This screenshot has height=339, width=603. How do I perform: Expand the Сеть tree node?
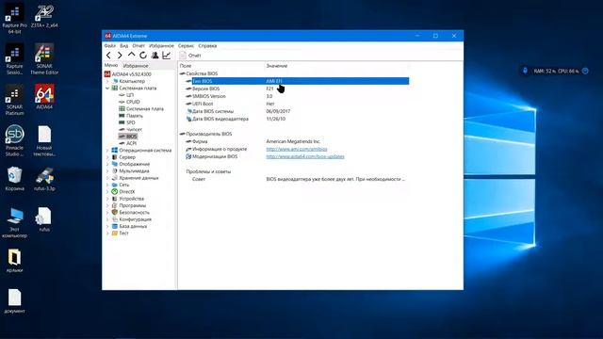coord(107,185)
